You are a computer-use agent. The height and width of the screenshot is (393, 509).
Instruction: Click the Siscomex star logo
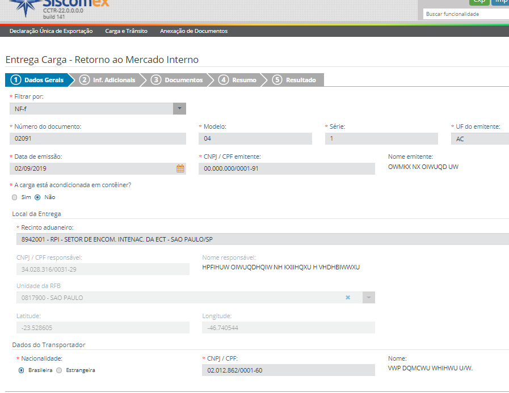[24, 6]
